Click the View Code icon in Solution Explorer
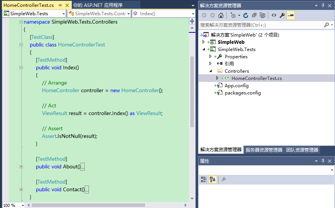The image size is (335, 208). click(274, 16)
